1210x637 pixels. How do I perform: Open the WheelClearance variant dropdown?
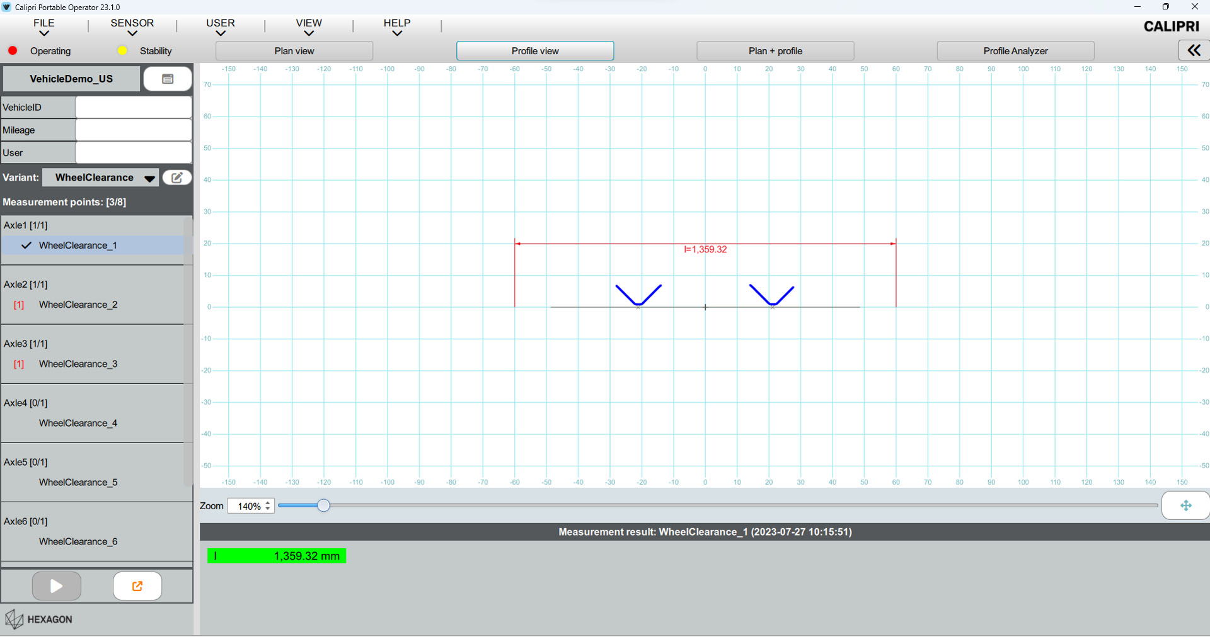[x=100, y=178]
